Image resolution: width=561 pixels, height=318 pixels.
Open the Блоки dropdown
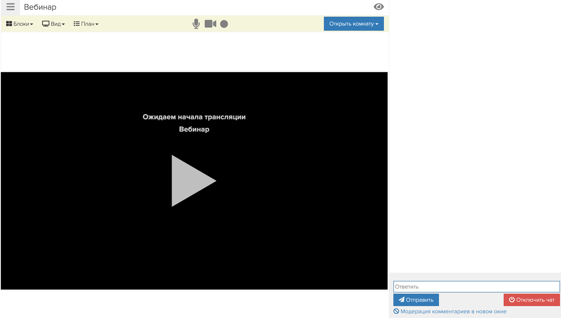(x=20, y=24)
